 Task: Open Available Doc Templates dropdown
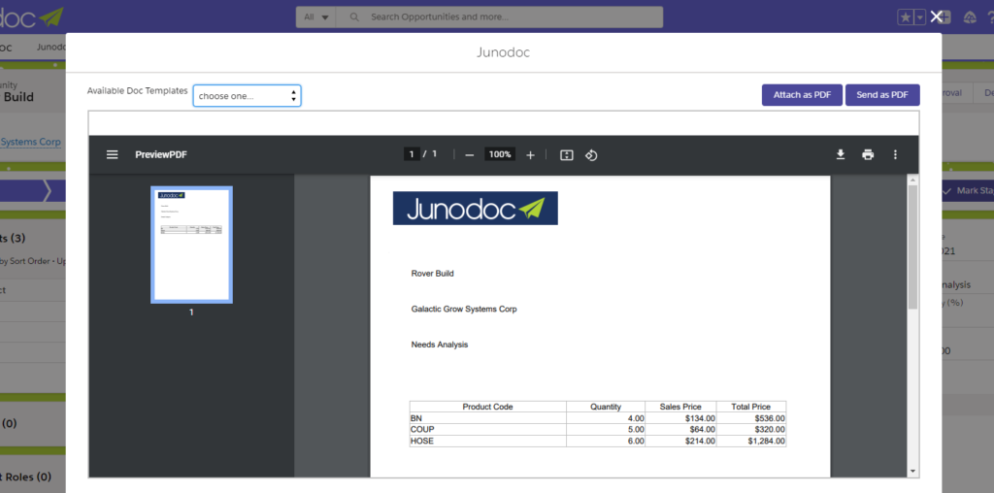coord(247,96)
